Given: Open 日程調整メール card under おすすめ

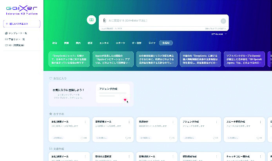Looking at the screenshot, I should click(113, 130).
